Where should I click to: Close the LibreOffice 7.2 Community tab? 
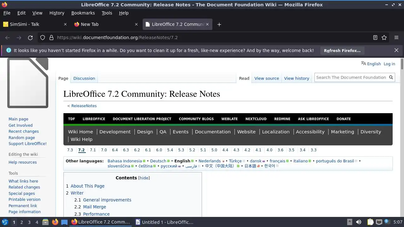click(207, 24)
